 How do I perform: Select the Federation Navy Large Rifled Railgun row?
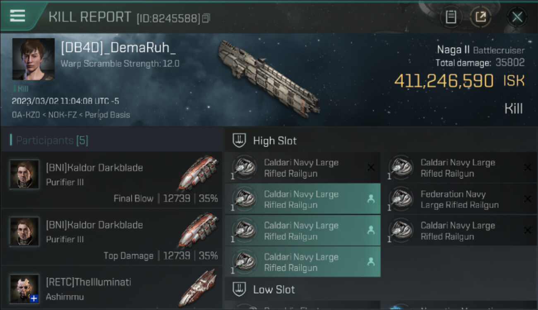point(459,199)
